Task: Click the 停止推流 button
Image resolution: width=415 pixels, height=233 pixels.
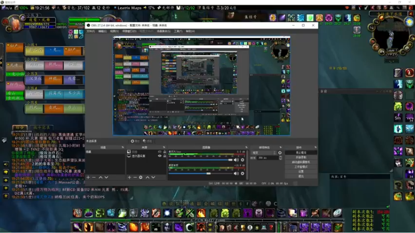Action: tap(301, 153)
